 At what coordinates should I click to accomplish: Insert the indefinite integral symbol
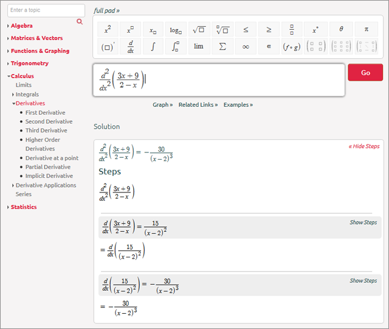153,46
